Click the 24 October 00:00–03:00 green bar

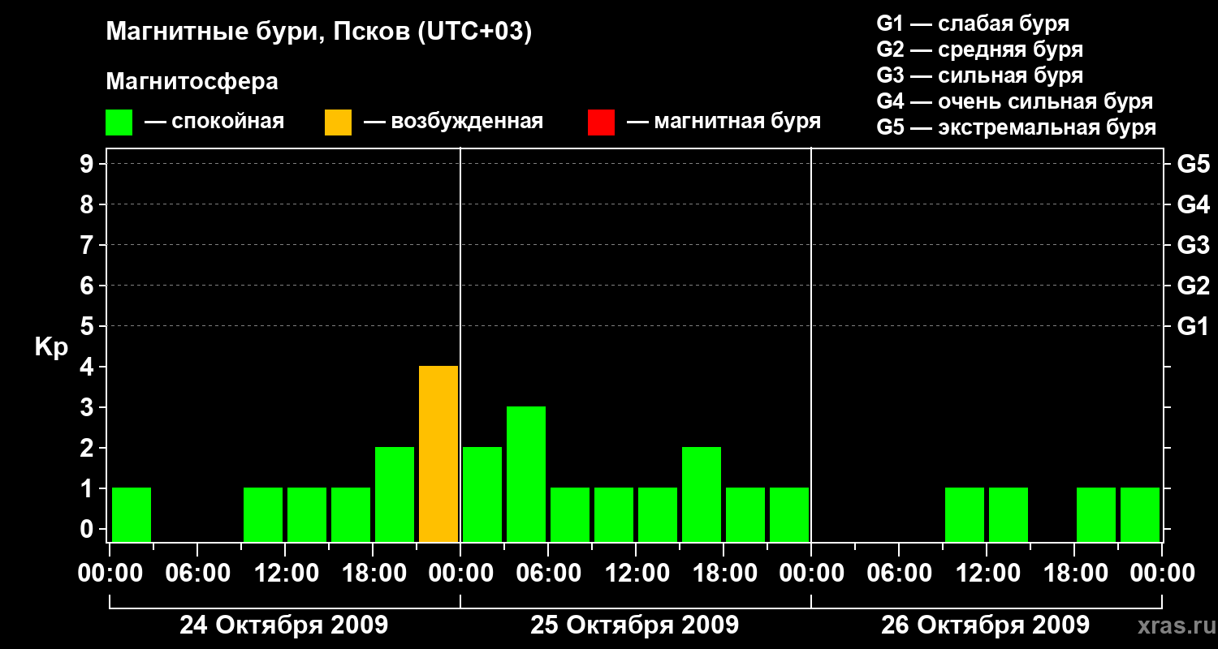(132, 514)
